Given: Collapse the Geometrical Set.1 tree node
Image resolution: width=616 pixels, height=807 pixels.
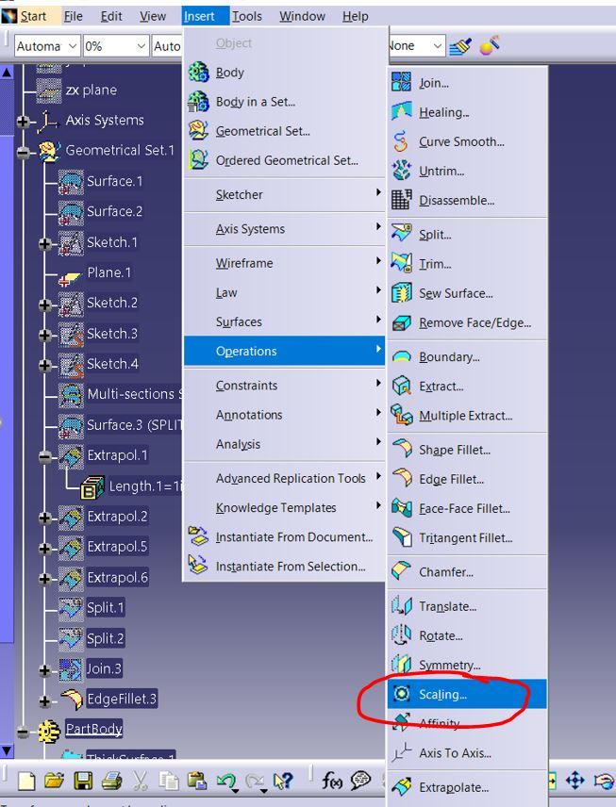Looking at the screenshot, I should 23,151.
